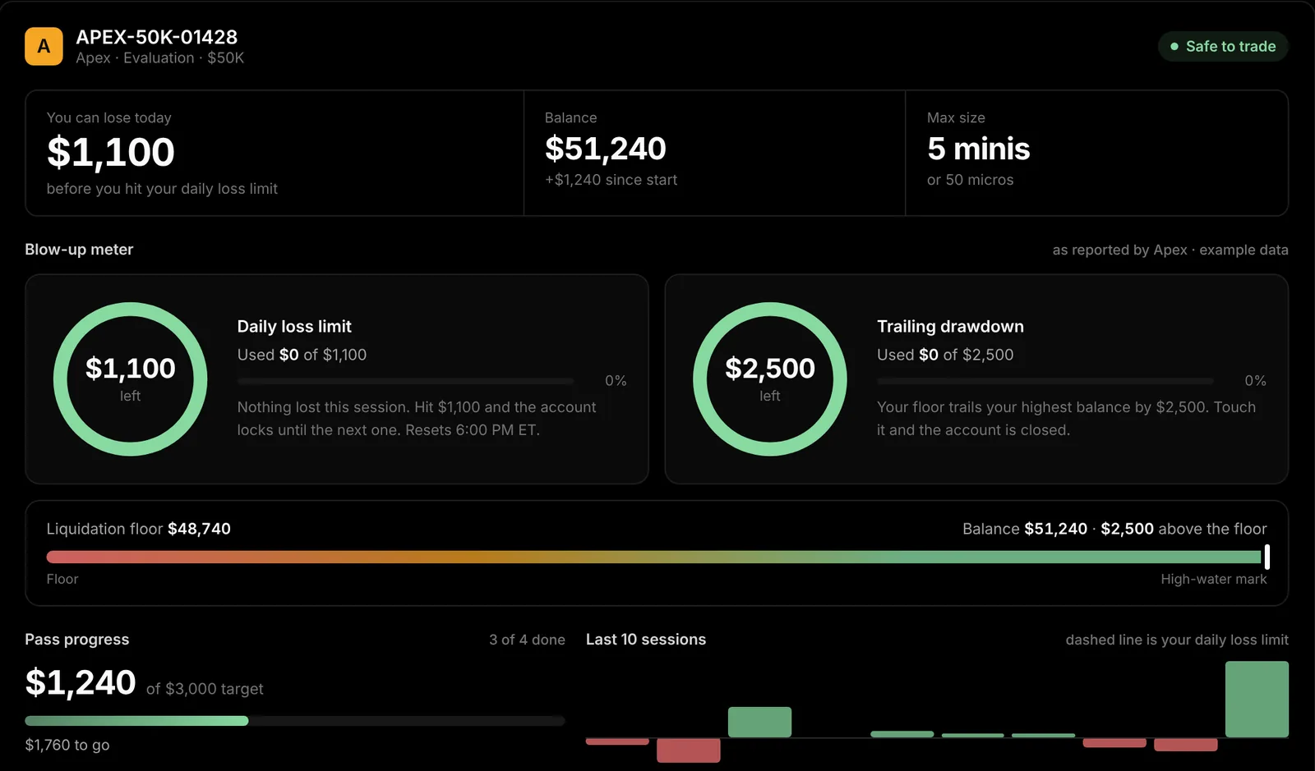Screen dimensions: 1315x771
Task: Click the Trailing drawdown progress bar
Action: [x=1045, y=381]
